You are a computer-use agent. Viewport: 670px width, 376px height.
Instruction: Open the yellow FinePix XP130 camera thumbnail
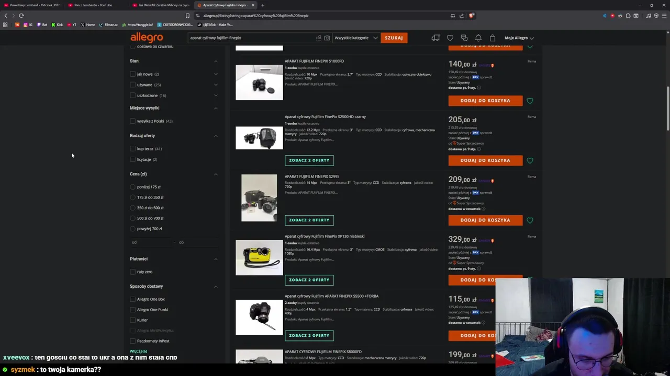(x=259, y=257)
